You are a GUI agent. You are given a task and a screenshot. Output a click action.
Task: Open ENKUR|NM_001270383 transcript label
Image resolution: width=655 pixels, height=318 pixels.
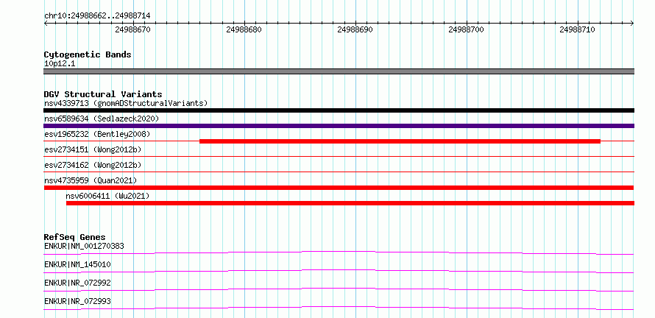pos(84,246)
